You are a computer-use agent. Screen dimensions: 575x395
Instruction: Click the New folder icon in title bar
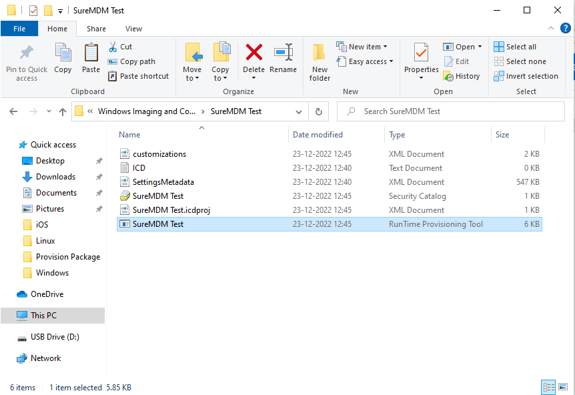48,11
